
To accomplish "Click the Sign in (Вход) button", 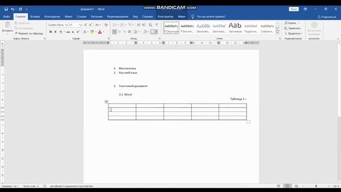I will tap(294, 9).
